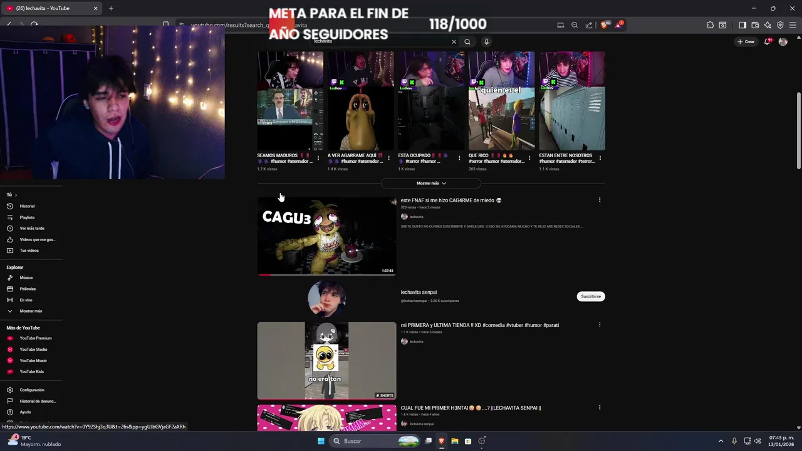Open options for ESTA OCUPADO short
This screenshot has height=451, width=802.
coord(459,158)
